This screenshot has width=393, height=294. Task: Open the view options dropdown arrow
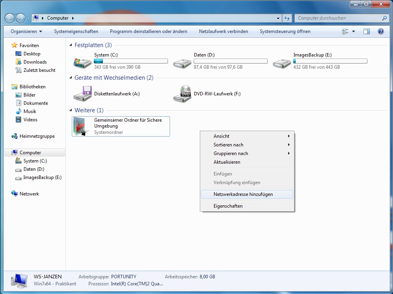tap(353, 31)
